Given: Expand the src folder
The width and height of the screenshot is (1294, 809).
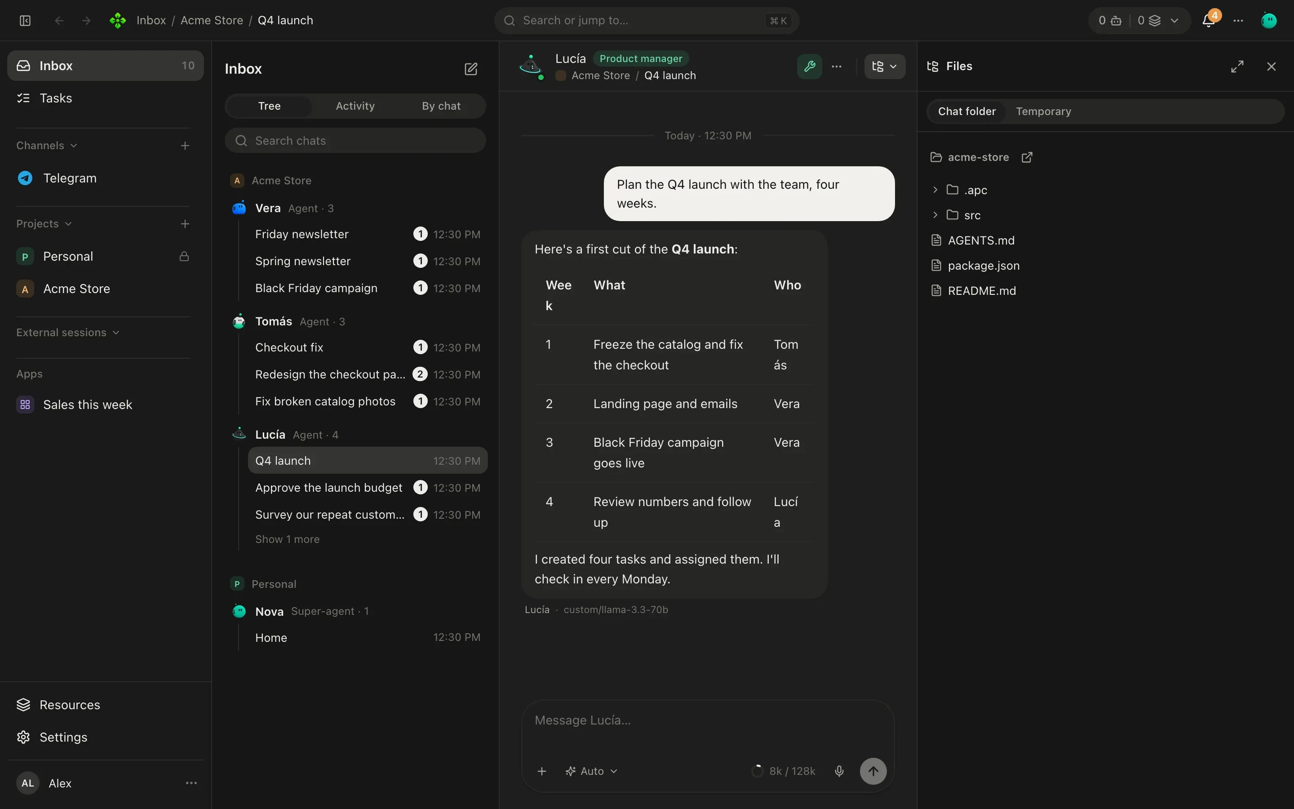Looking at the screenshot, I should click(x=935, y=215).
